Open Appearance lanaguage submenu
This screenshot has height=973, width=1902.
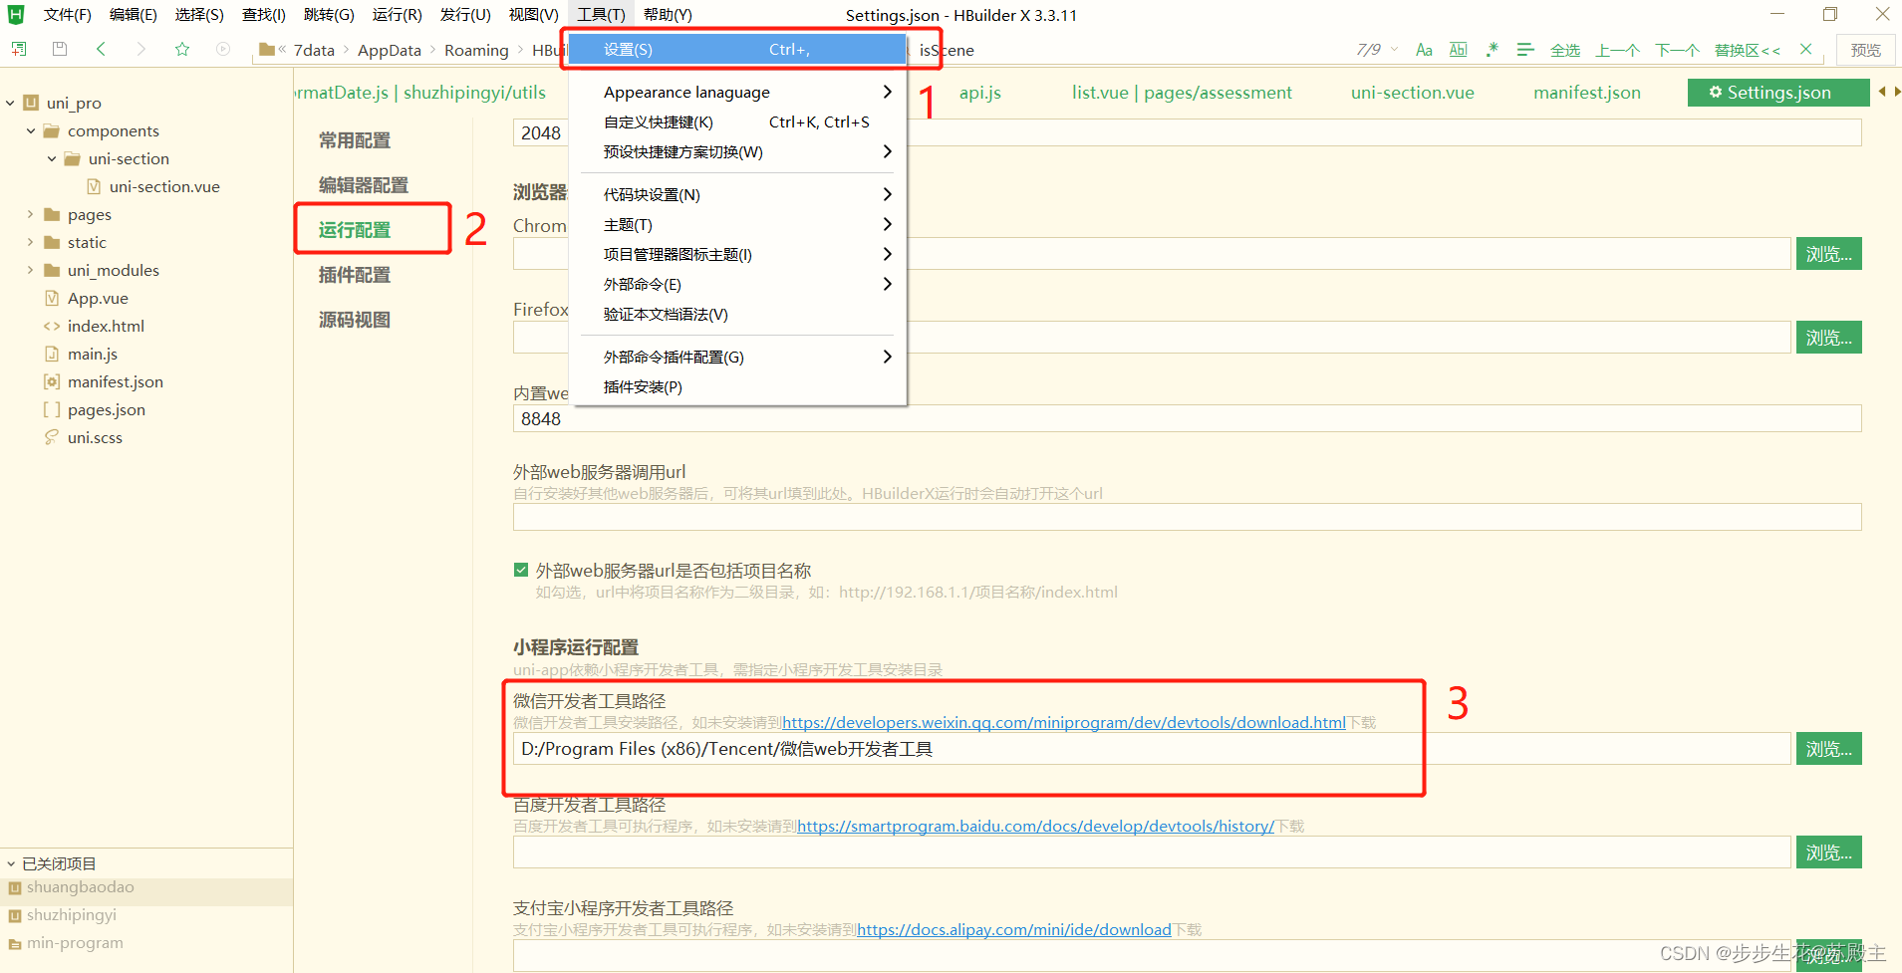click(737, 92)
